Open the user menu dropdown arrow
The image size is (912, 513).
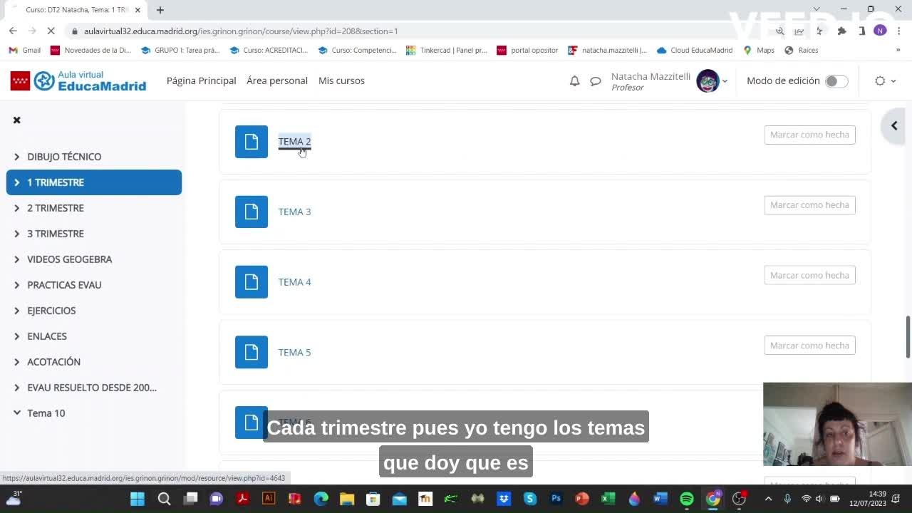[725, 81]
